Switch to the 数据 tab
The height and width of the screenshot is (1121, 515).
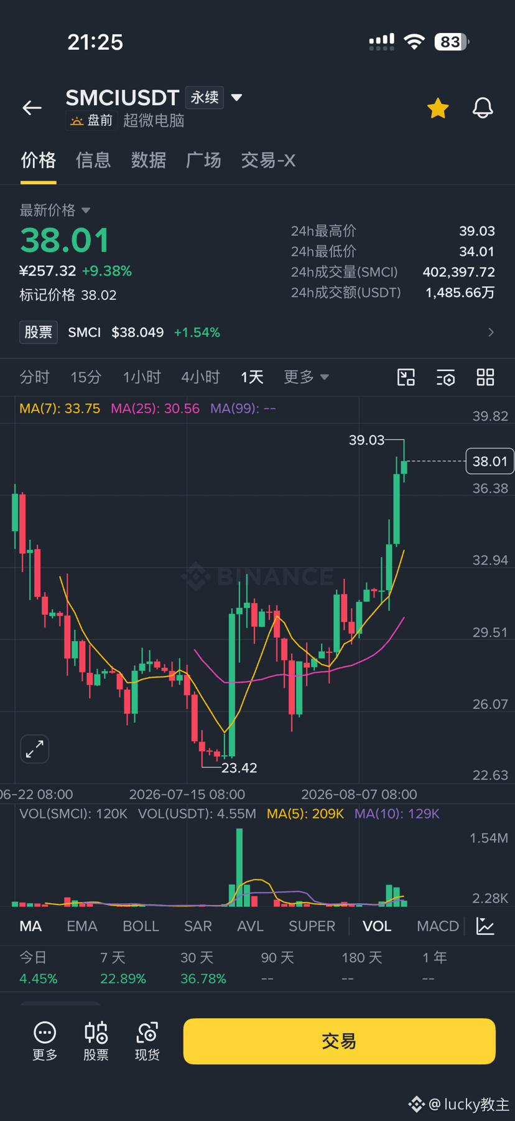click(149, 161)
